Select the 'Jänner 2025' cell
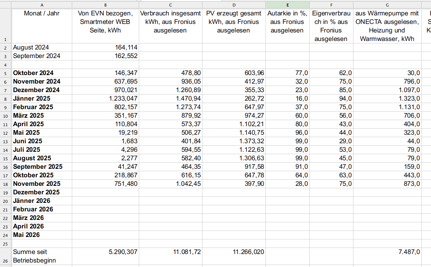The image size is (431, 267). click(x=42, y=99)
